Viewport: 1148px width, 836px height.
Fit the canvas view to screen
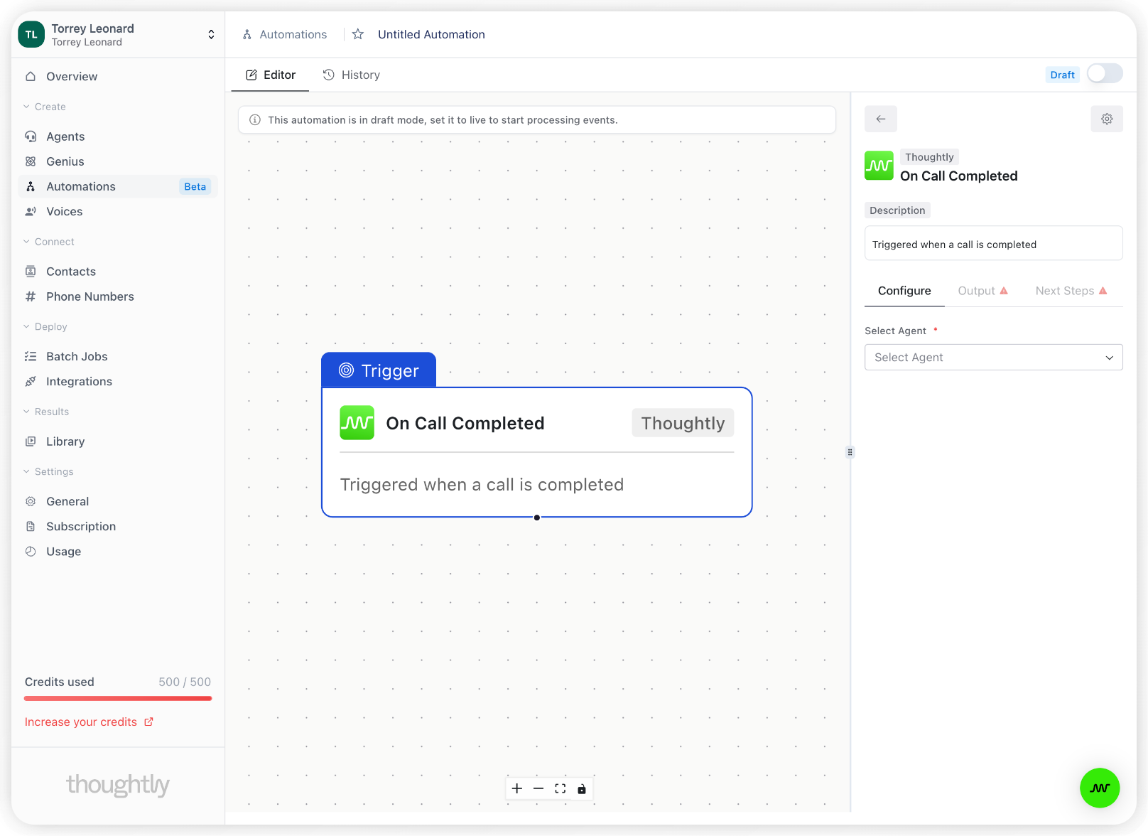[x=561, y=788]
